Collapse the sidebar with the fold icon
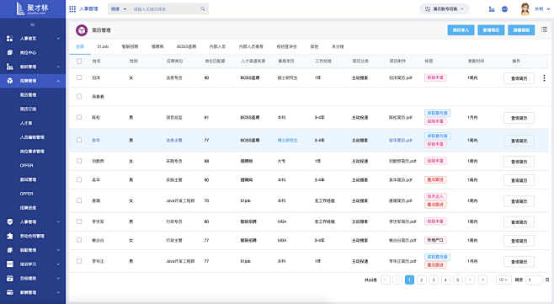The width and height of the screenshot is (554, 304). [33, 24]
